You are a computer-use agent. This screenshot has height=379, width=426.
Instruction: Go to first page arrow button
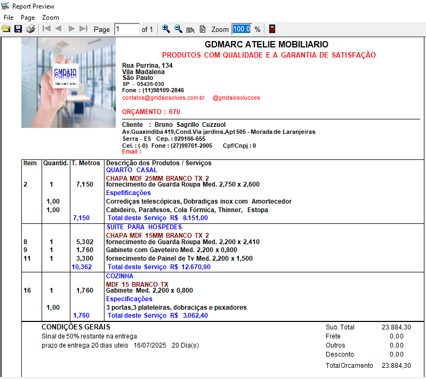(x=46, y=29)
